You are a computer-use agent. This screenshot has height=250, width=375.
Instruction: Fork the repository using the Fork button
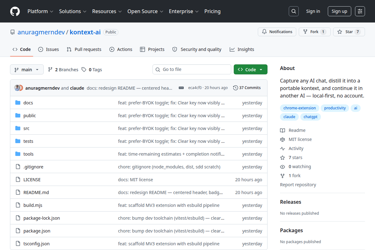(314, 32)
